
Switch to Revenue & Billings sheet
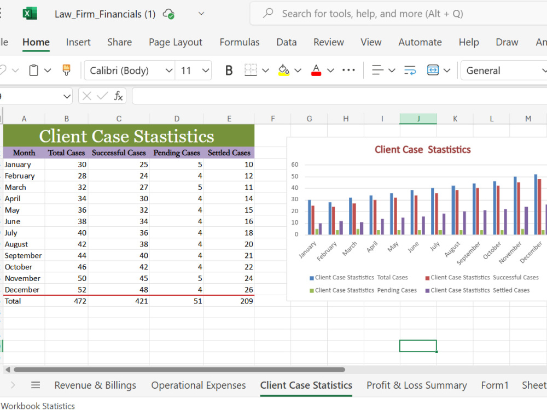point(95,385)
